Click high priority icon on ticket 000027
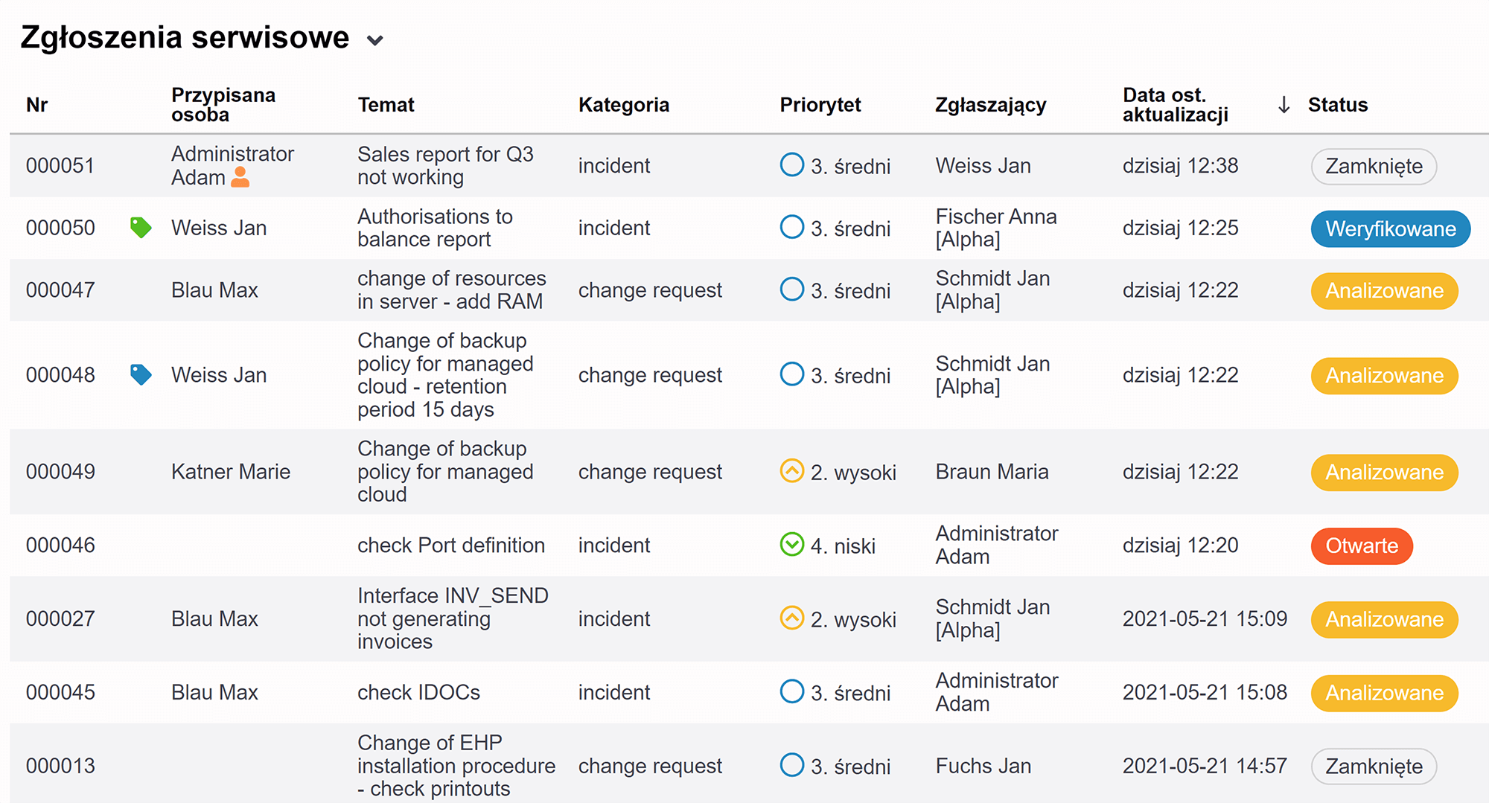 point(792,618)
